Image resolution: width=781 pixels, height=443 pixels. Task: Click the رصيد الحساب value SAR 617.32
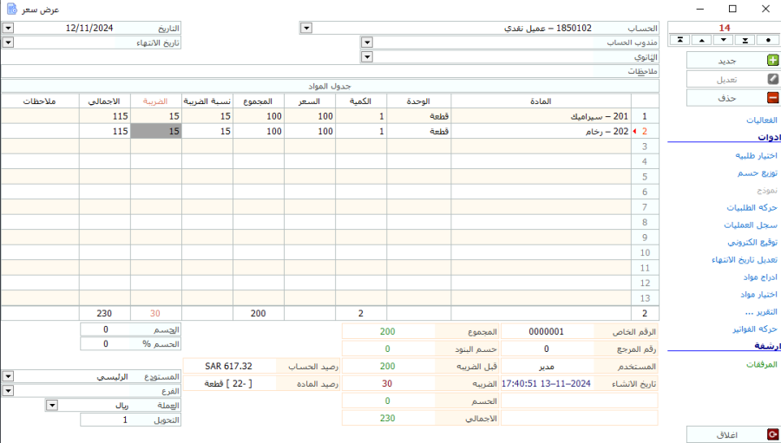pyautogui.click(x=228, y=367)
